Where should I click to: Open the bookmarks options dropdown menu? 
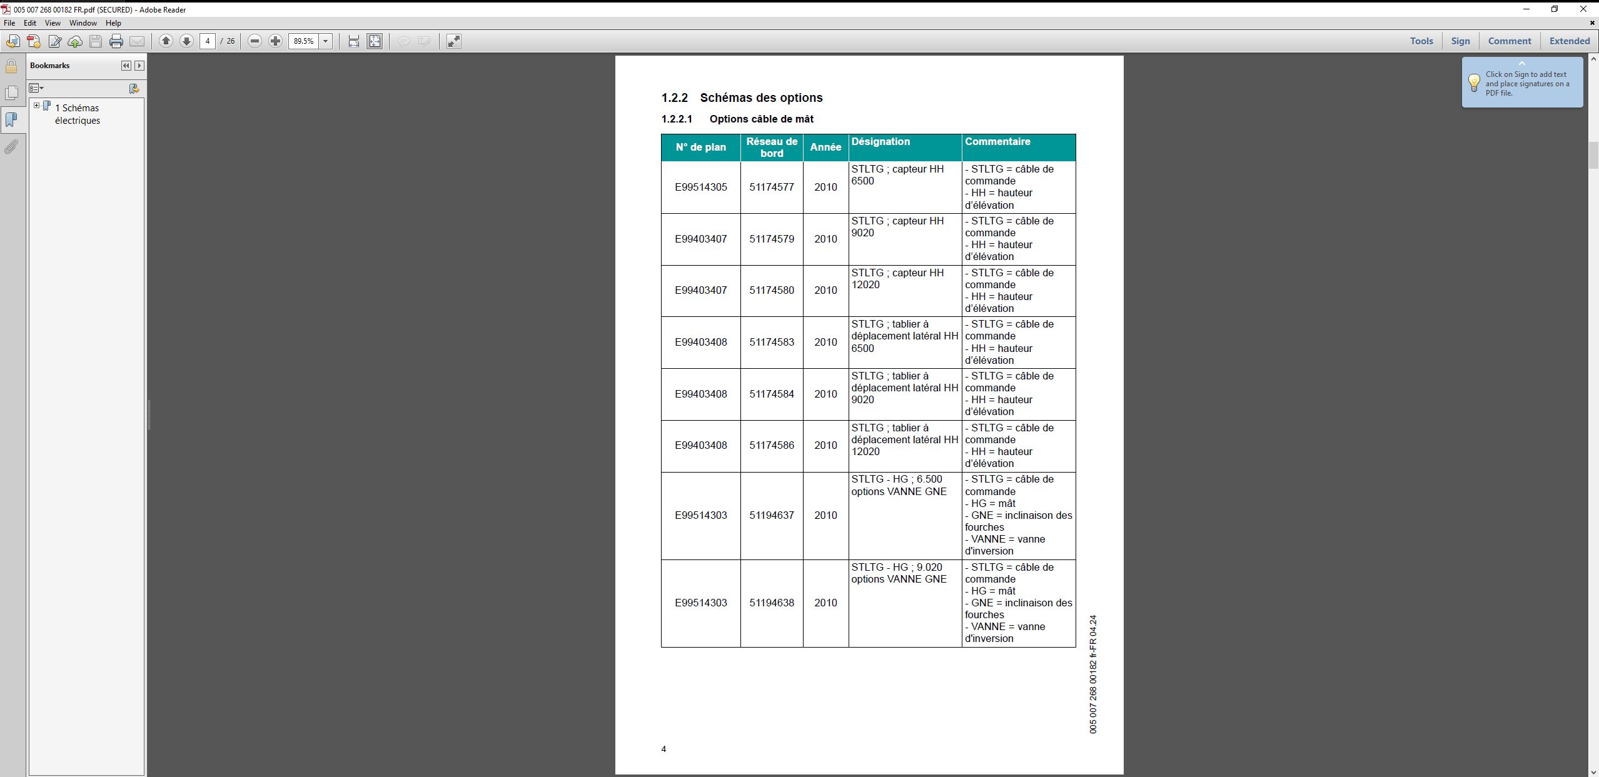36,88
